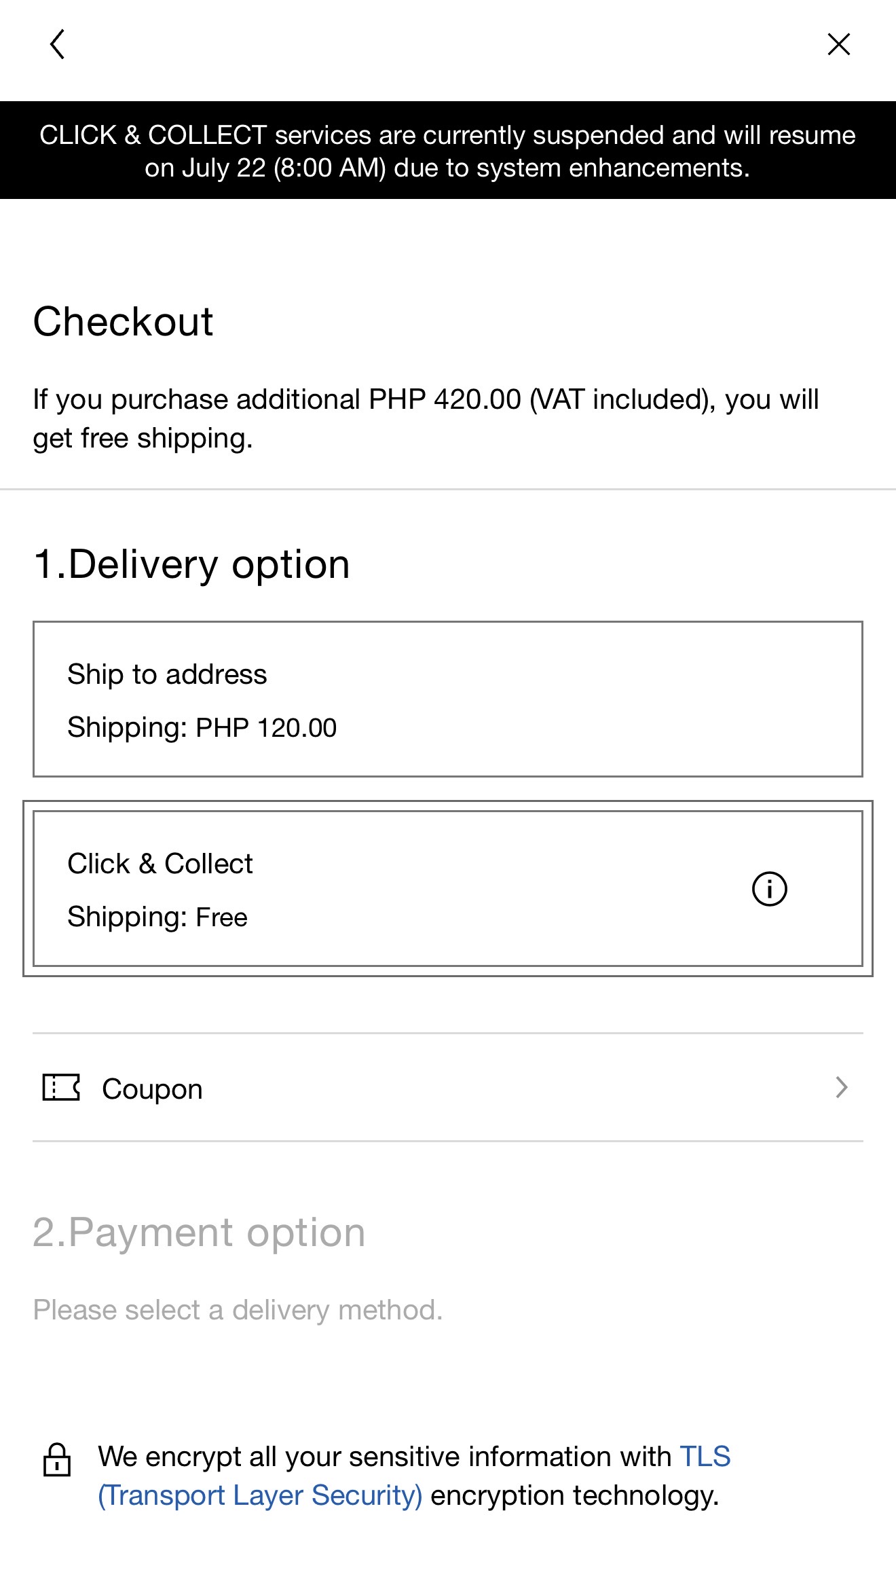Close the checkout screen with the X

tap(839, 44)
